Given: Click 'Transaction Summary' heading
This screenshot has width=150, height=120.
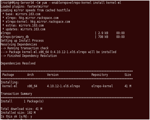Looking at the screenshot, I should pyautogui.click(x=16, y=94).
